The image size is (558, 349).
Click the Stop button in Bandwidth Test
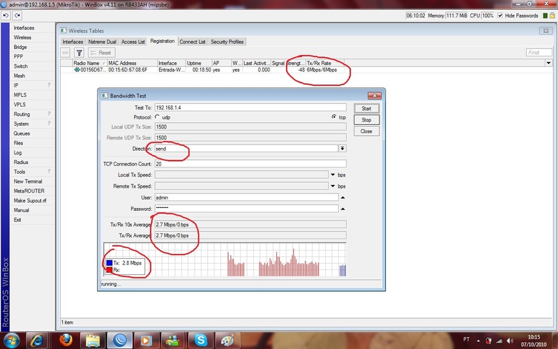(367, 120)
